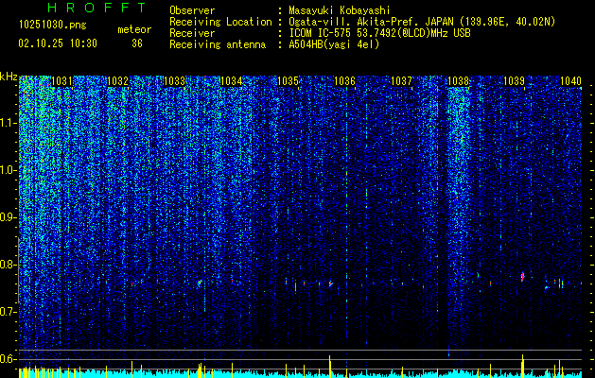
Task: Click the meteor echo just before 1036
Action: [x=330, y=283]
